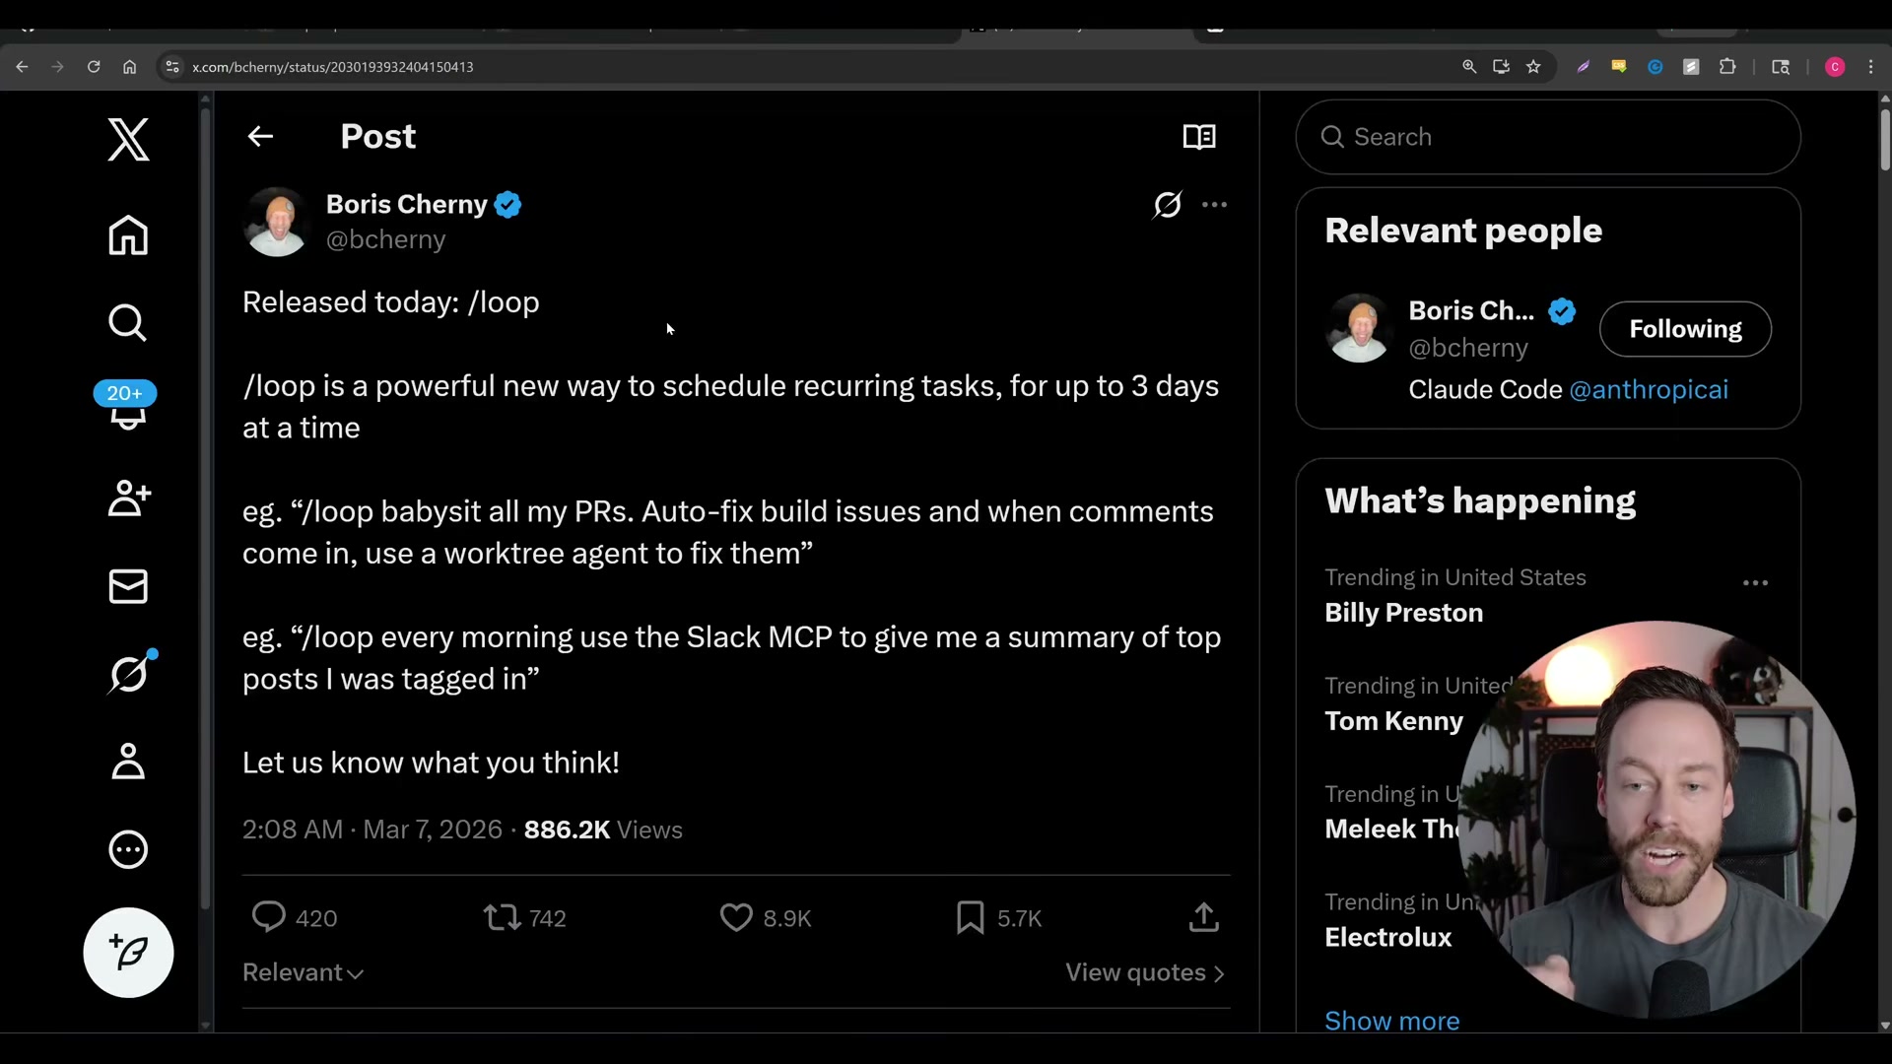Click into the Search field
This screenshot has height=1064, width=1892.
[1548, 137]
